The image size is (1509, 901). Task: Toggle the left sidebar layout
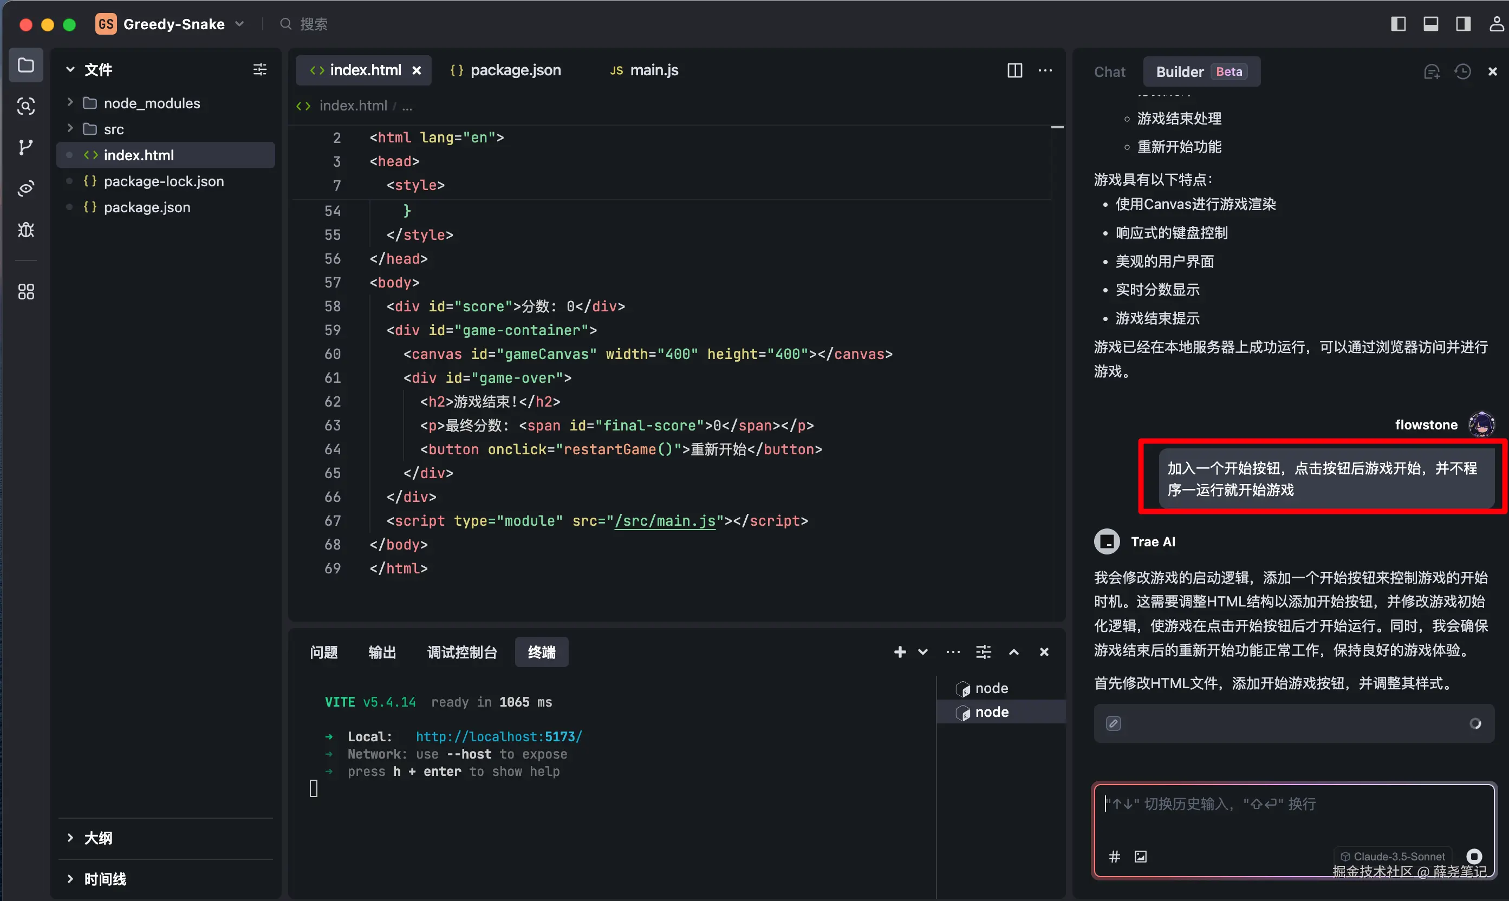[1399, 24]
